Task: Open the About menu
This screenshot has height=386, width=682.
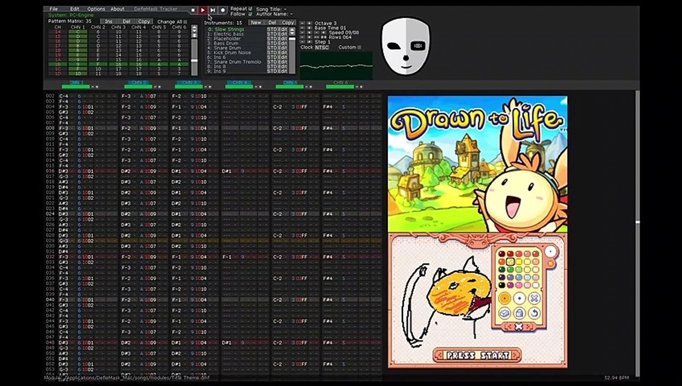Action: 117,9
